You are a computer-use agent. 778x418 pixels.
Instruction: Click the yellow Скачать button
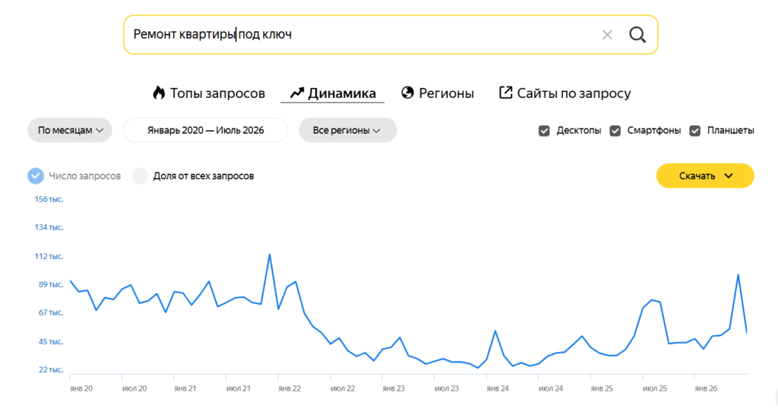tap(705, 176)
